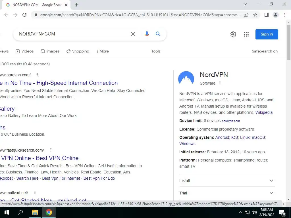Follow the Wikipedia link in NordVPN panel
The height and width of the screenshot is (218, 291).
tap(264, 112)
